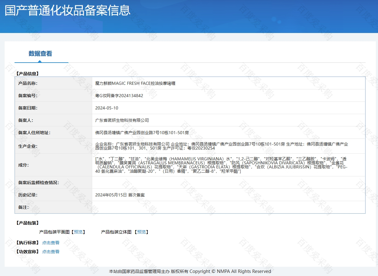
Task: Open 预览 link for 产品包装平面图
Action: (78, 232)
